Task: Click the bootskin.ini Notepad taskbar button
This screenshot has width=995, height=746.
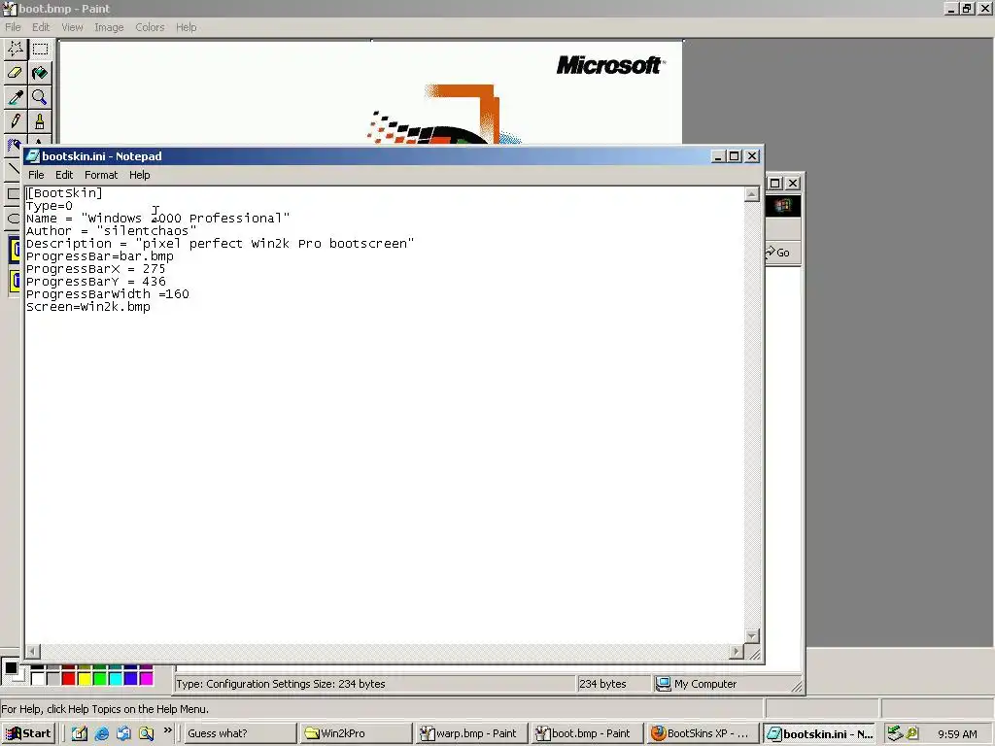Action: pos(819,733)
